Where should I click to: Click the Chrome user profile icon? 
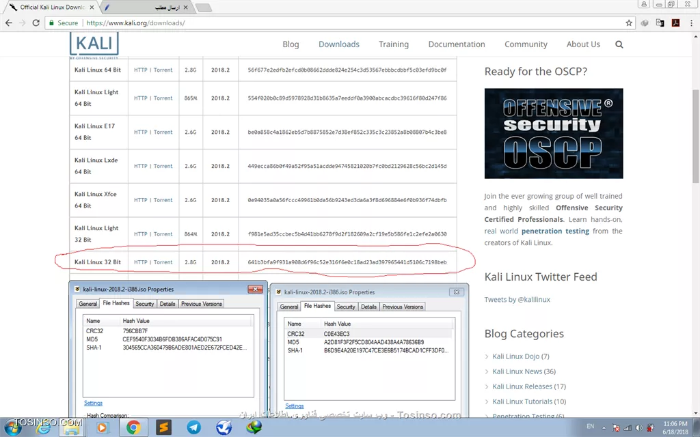[x=644, y=4]
